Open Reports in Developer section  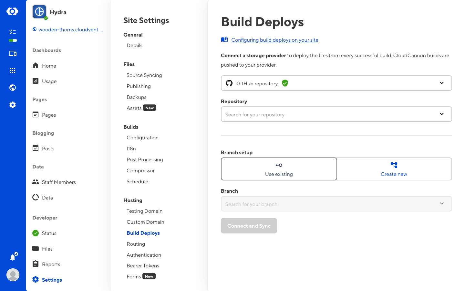[x=51, y=264]
